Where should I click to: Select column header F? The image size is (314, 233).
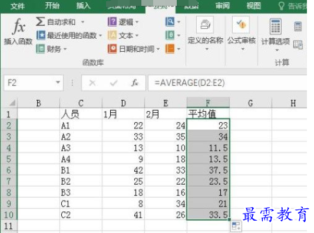click(208, 103)
